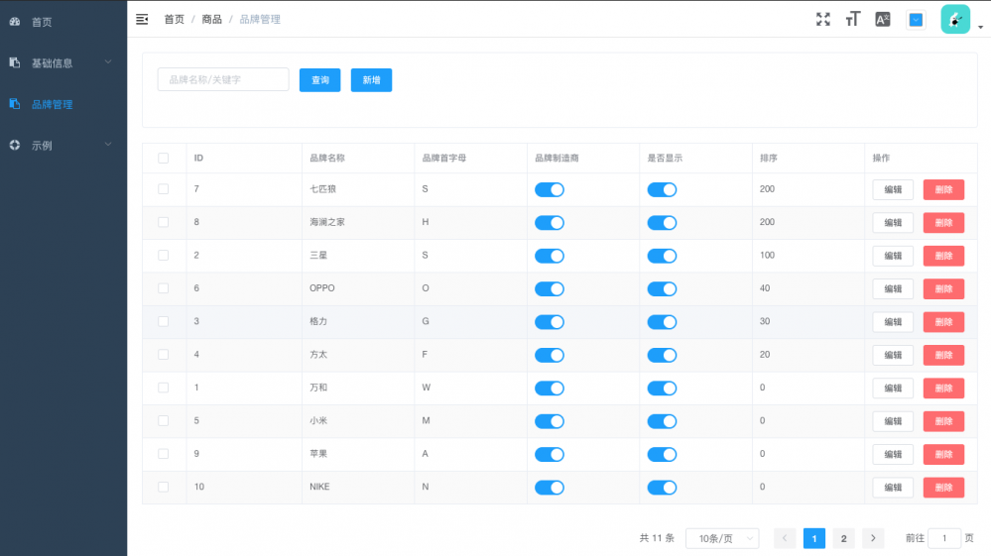Open 示例 sidebar menu
Viewport: 991px width, 556px height.
pos(63,145)
